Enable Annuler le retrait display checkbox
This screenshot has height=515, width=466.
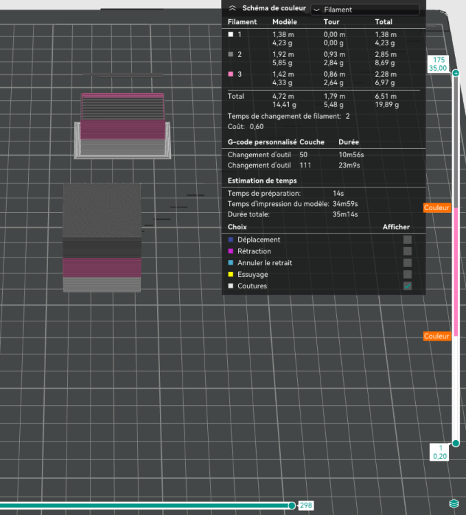(407, 263)
